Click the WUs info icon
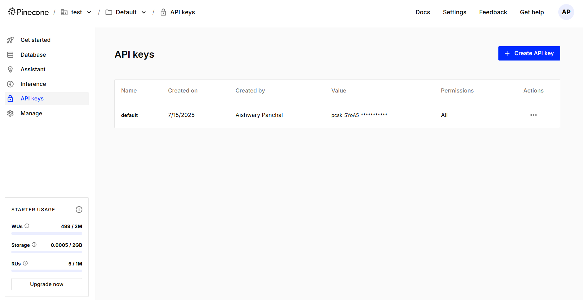Image resolution: width=583 pixels, height=300 pixels. [x=27, y=226]
